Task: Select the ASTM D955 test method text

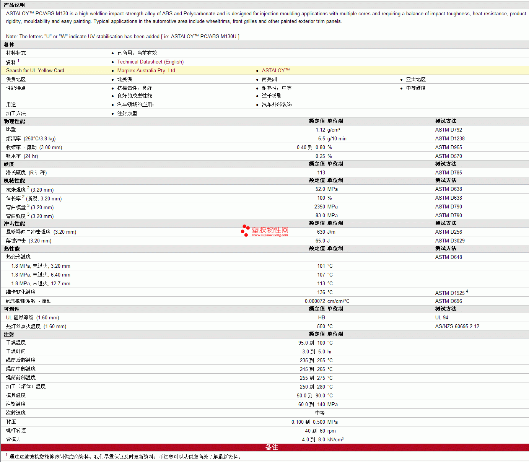Action: (x=449, y=147)
